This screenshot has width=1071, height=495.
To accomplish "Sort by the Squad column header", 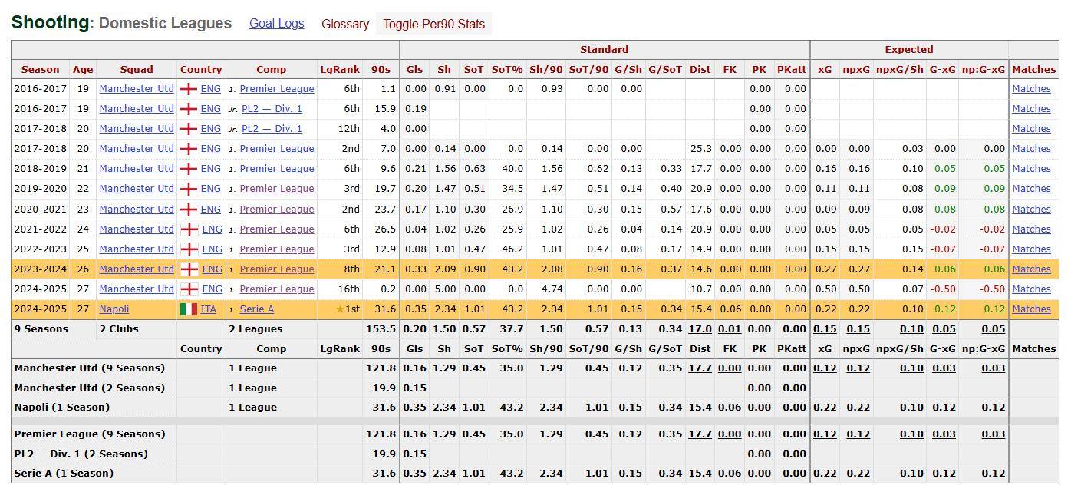I will point(137,69).
